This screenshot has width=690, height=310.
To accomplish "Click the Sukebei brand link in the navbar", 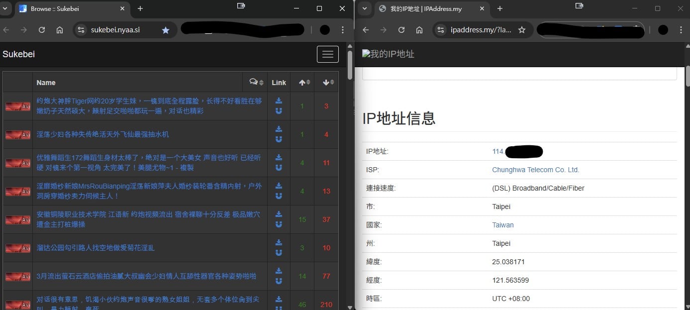I will (18, 54).
